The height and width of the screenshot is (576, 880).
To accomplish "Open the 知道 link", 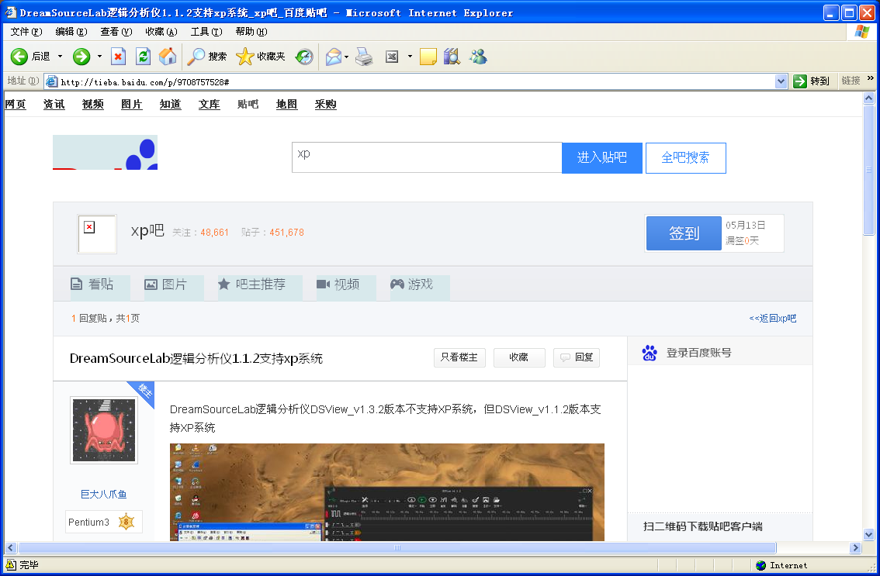I will [170, 105].
